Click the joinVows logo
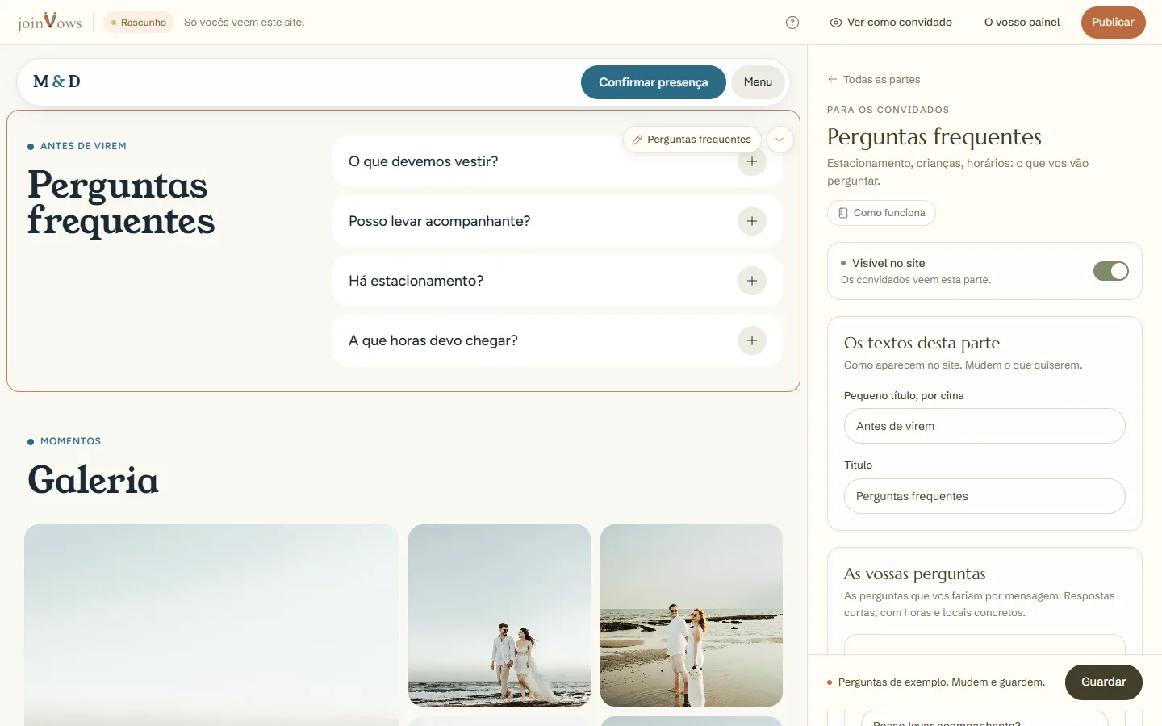Image resolution: width=1162 pixels, height=726 pixels. pos(50,22)
